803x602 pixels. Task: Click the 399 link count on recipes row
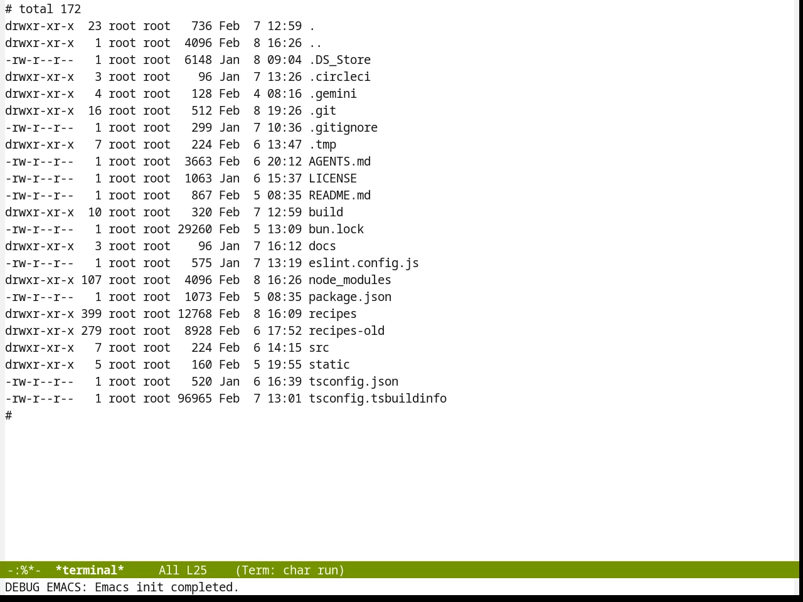point(91,314)
